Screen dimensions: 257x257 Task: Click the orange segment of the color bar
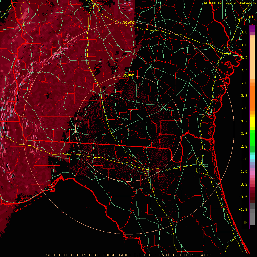coord(252,98)
